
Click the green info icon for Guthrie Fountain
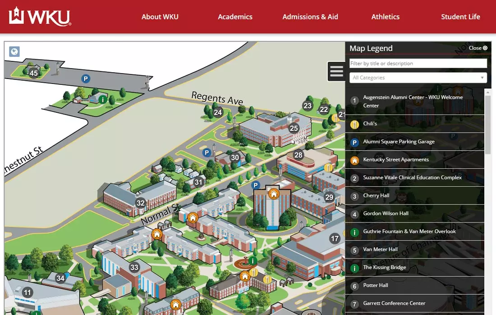coord(355,232)
